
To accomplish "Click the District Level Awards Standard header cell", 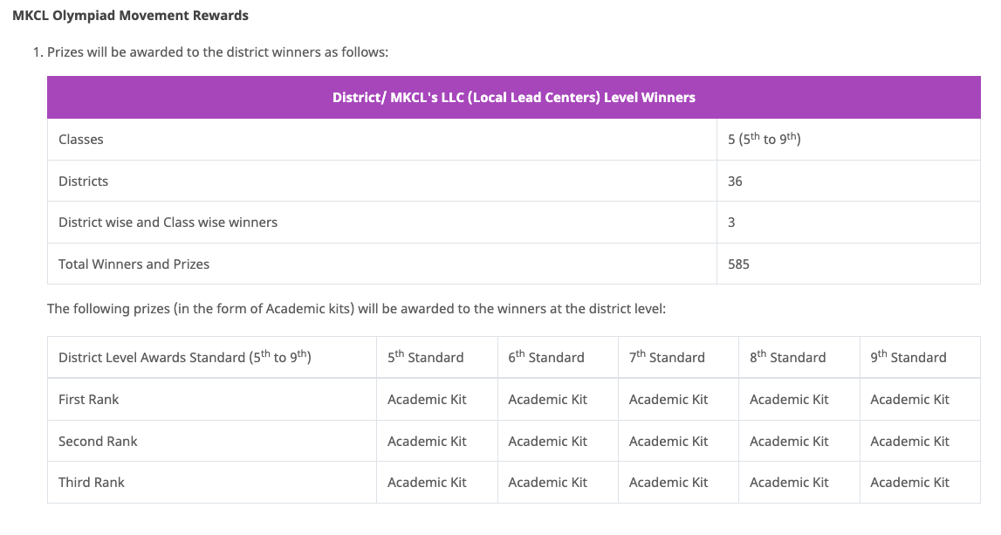I will [185, 357].
